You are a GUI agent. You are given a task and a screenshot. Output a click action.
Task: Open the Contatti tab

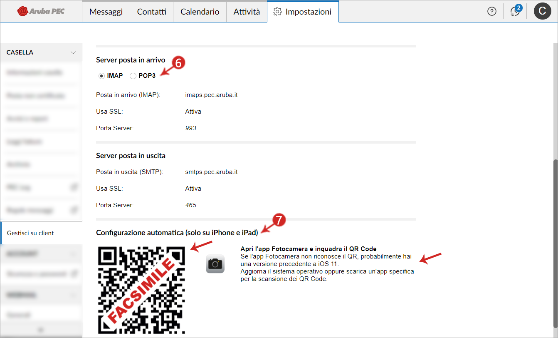click(x=151, y=12)
